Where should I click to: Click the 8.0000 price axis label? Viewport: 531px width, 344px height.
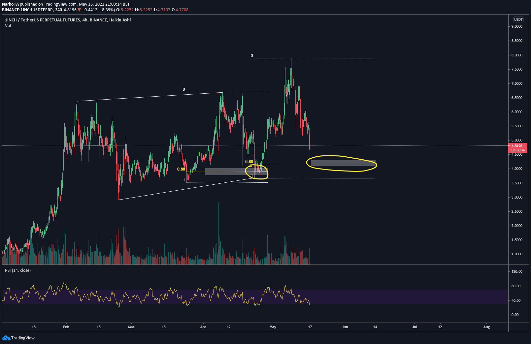[517, 55]
